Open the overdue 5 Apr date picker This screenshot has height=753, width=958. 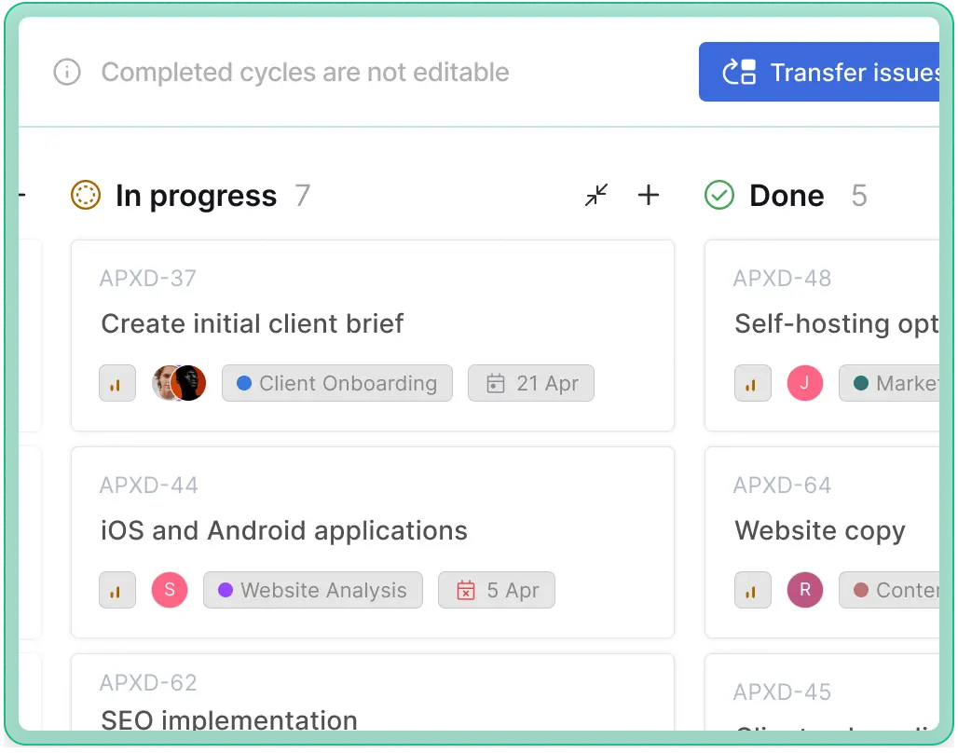coord(497,590)
